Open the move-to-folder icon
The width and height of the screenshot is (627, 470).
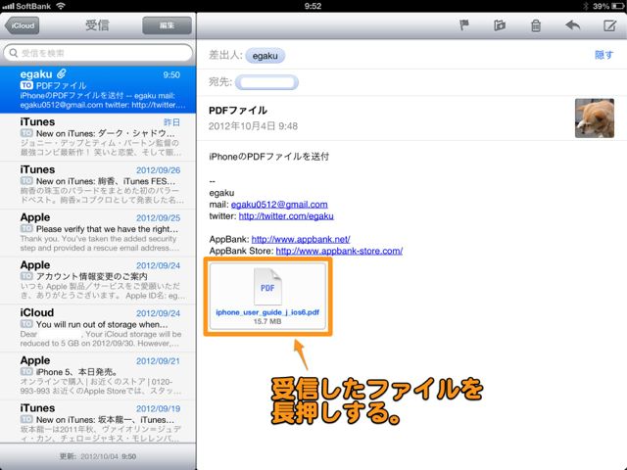point(500,25)
